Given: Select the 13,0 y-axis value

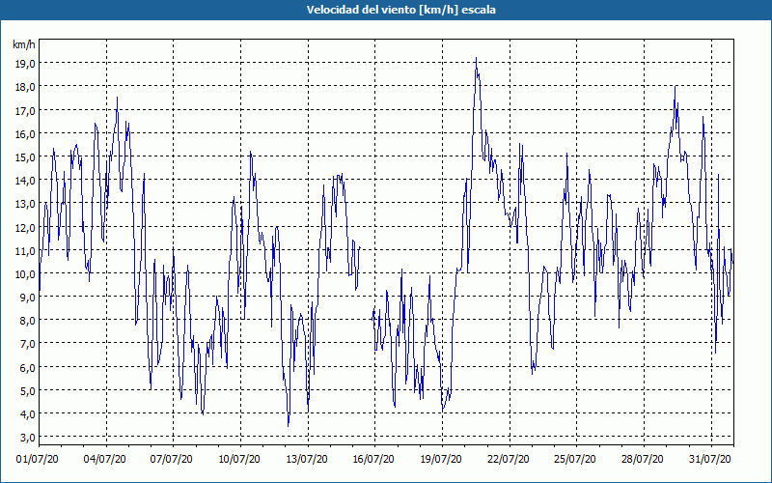Looking at the screenshot, I should coord(26,204).
